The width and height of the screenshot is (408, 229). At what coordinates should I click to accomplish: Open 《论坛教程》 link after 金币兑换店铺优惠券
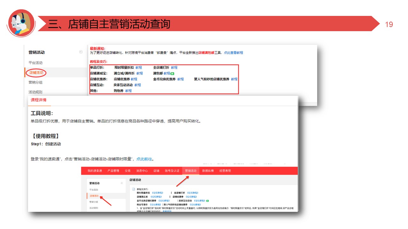click(x=164, y=201)
